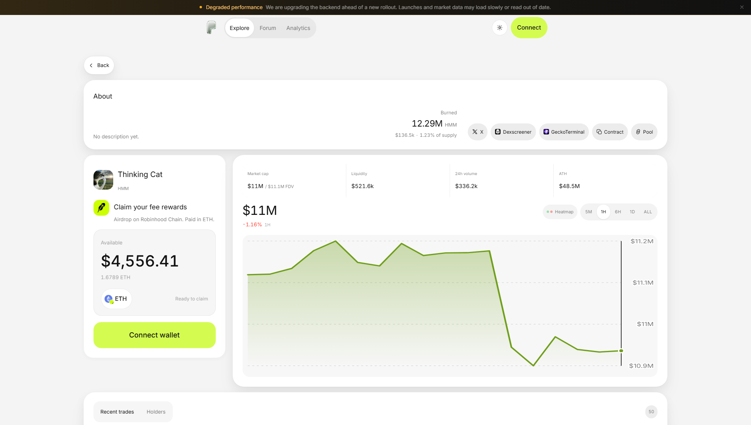Screen dimensions: 751x425
Task: Click the Connect button in header
Action: click(x=529, y=28)
